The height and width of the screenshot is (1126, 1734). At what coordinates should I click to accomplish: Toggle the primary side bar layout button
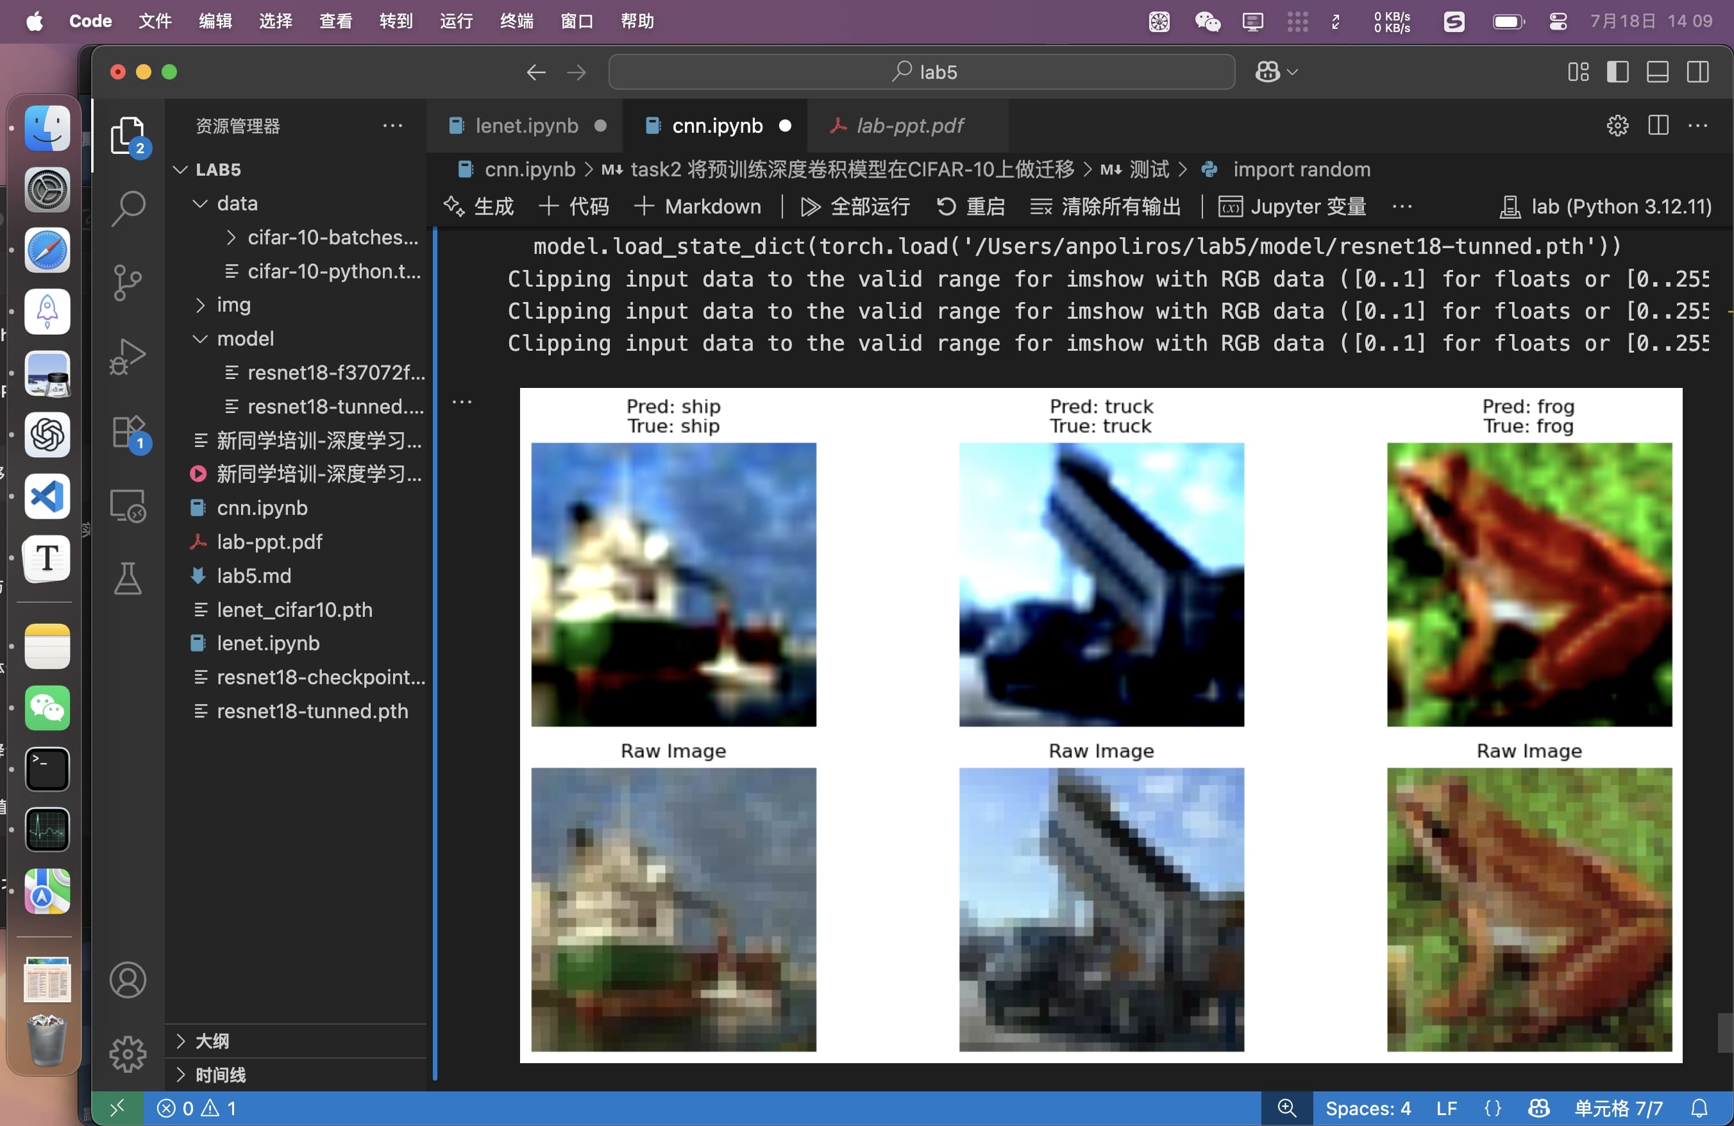click(x=1617, y=72)
